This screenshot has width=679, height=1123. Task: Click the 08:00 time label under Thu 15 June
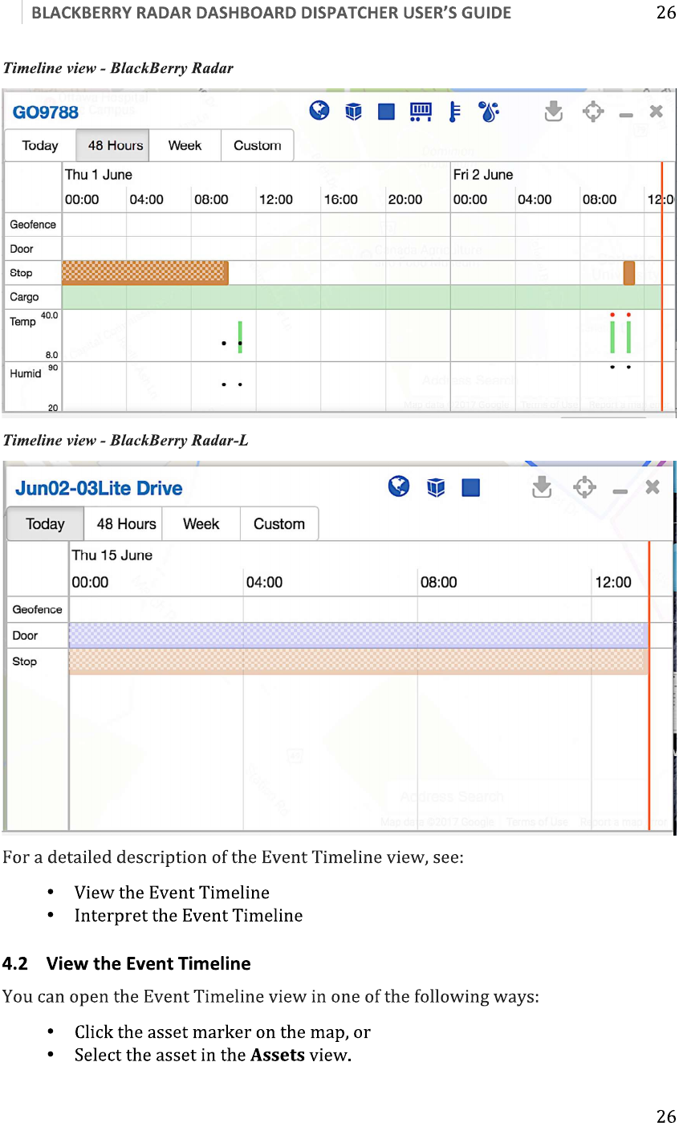tap(439, 582)
